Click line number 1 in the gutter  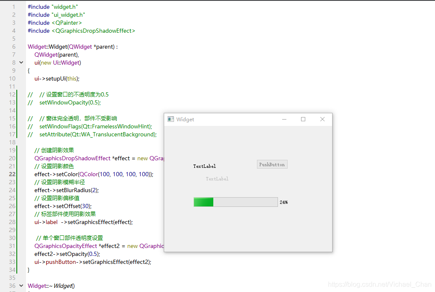click(14, 7)
